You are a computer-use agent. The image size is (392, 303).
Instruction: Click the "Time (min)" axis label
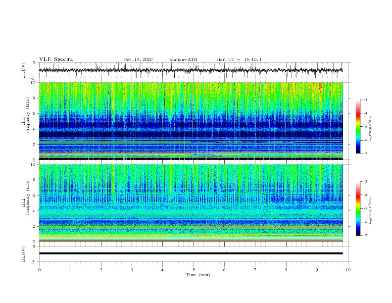tap(198, 275)
